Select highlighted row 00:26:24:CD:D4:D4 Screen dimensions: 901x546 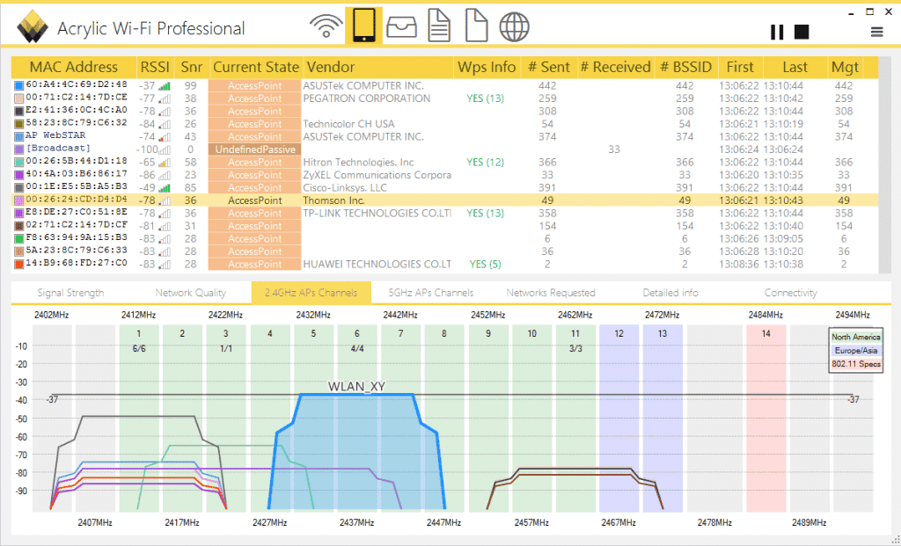tap(444, 200)
